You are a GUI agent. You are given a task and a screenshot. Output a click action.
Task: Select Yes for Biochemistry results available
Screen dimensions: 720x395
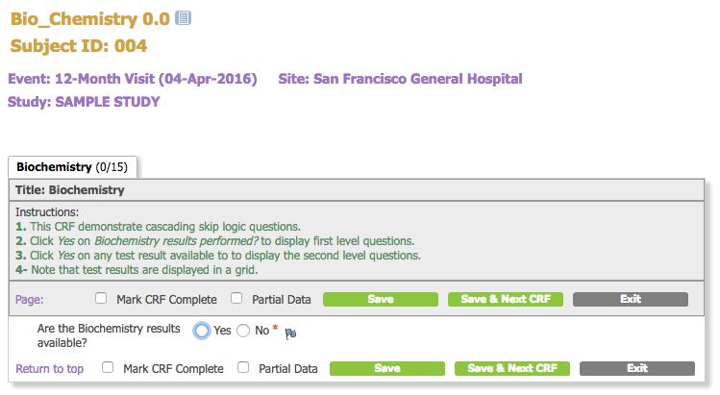coord(202,331)
